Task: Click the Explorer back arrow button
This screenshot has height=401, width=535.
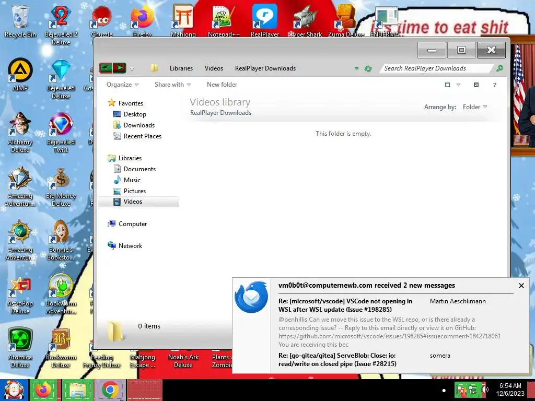Action: click(x=106, y=68)
